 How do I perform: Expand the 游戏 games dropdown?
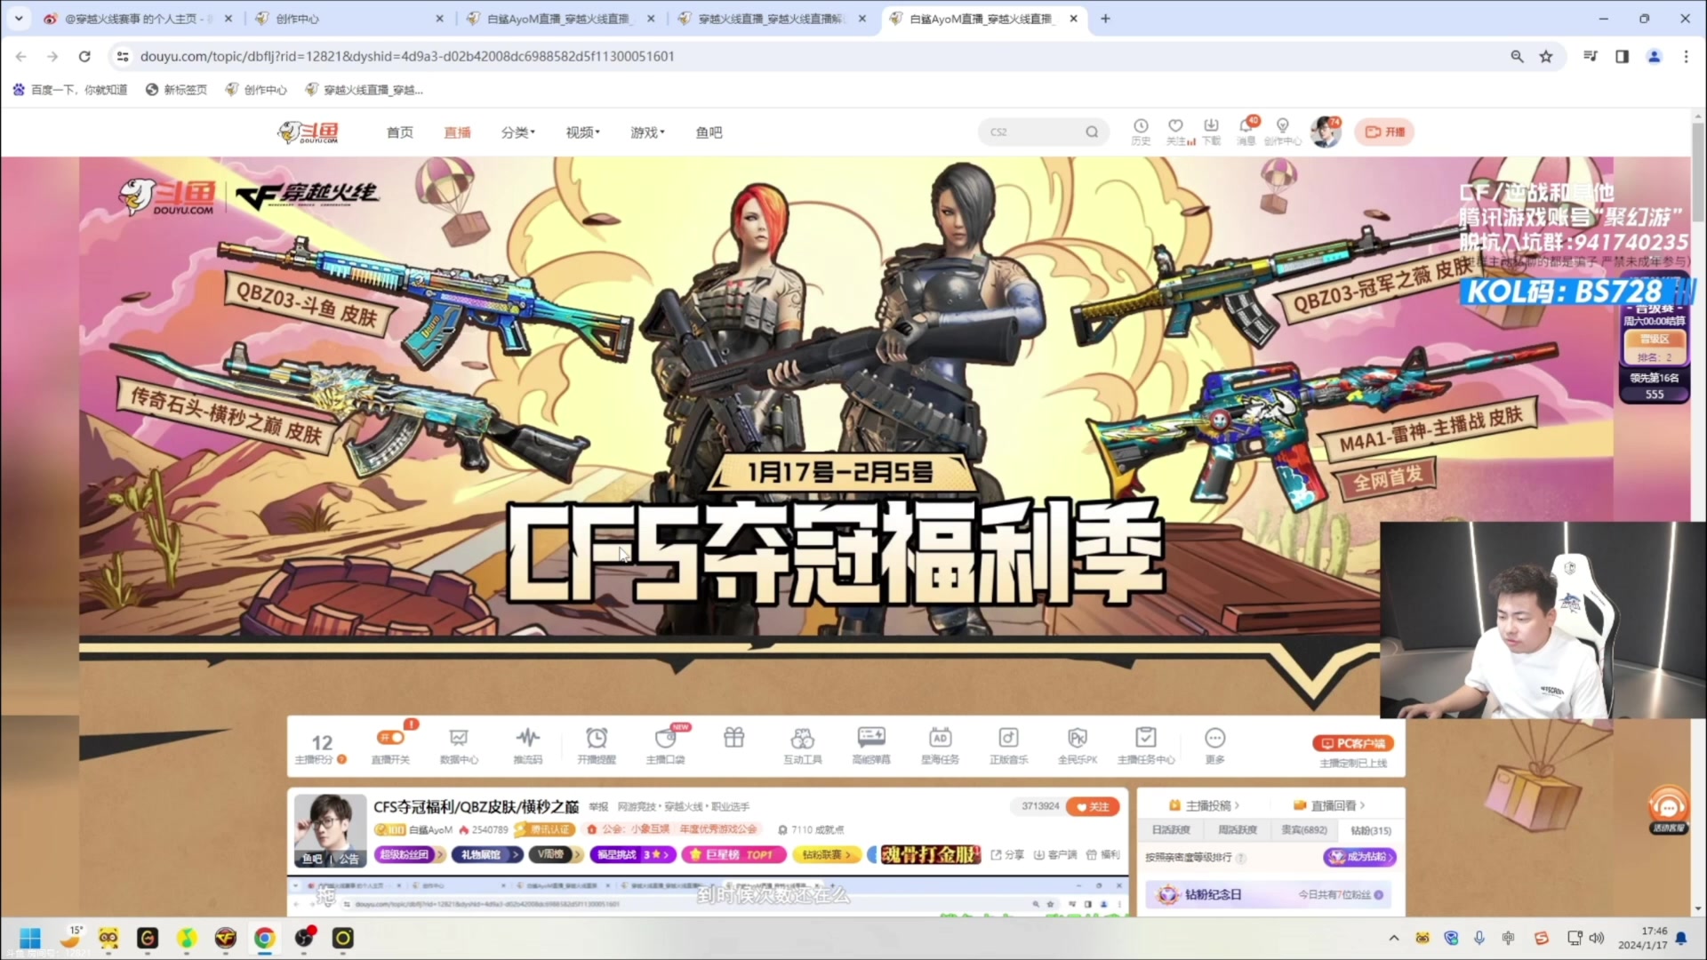click(x=647, y=132)
